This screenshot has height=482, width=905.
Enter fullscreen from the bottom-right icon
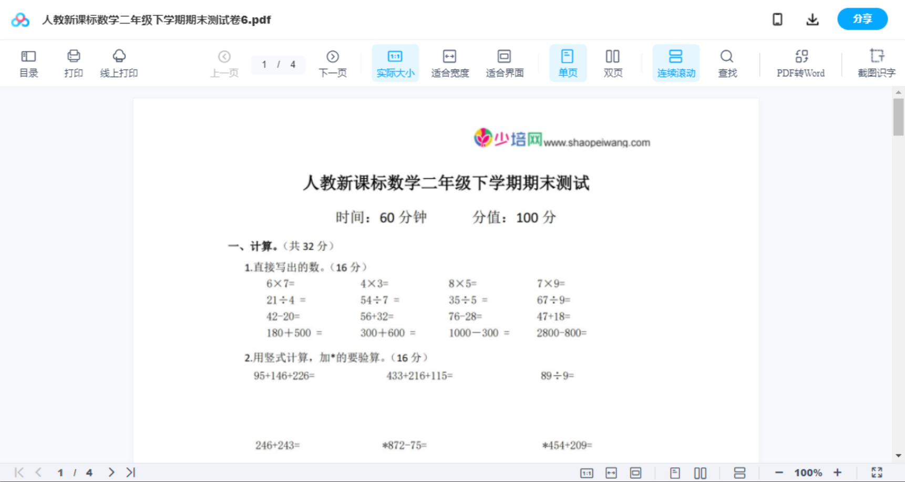(x=877, y=472)
